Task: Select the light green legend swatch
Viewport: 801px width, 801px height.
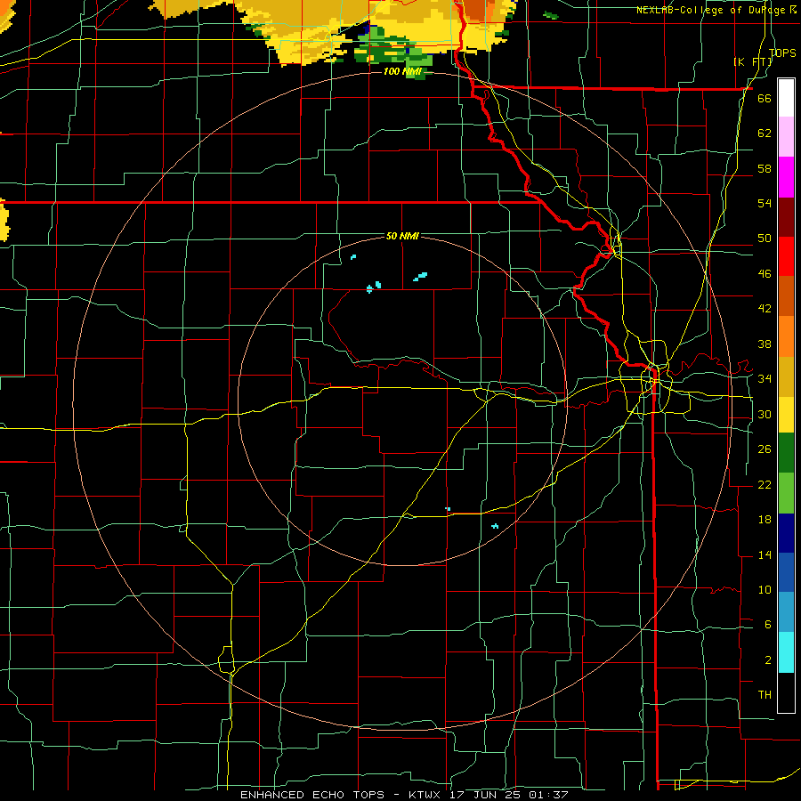Action: click(x=786, y=493)
